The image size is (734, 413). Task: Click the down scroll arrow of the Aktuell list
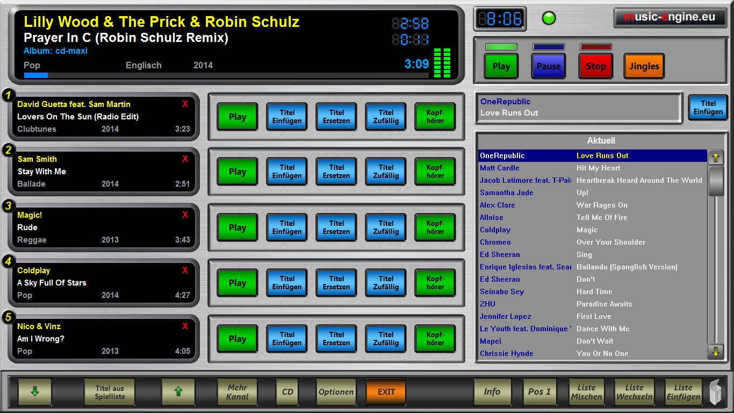(x=715, y=352)
